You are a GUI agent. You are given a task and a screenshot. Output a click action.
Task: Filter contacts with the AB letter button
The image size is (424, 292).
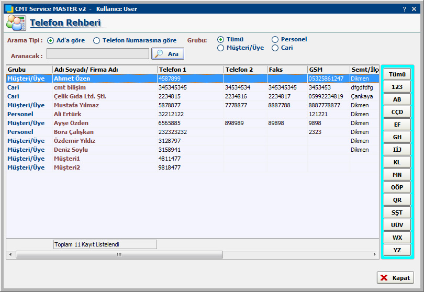click(x=397, y=99)
